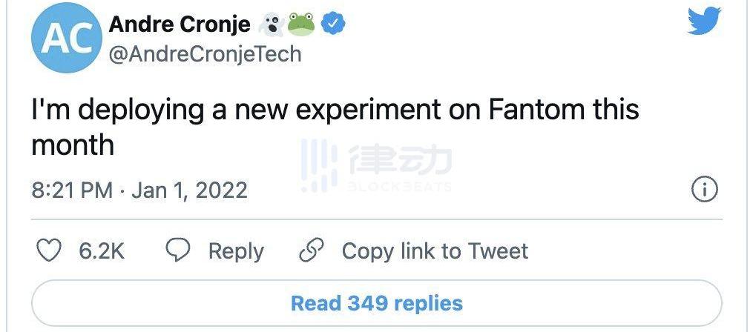753x332 pixels.
Task: Click the word Fantom in the tweet
Action: tap(528, 110)
